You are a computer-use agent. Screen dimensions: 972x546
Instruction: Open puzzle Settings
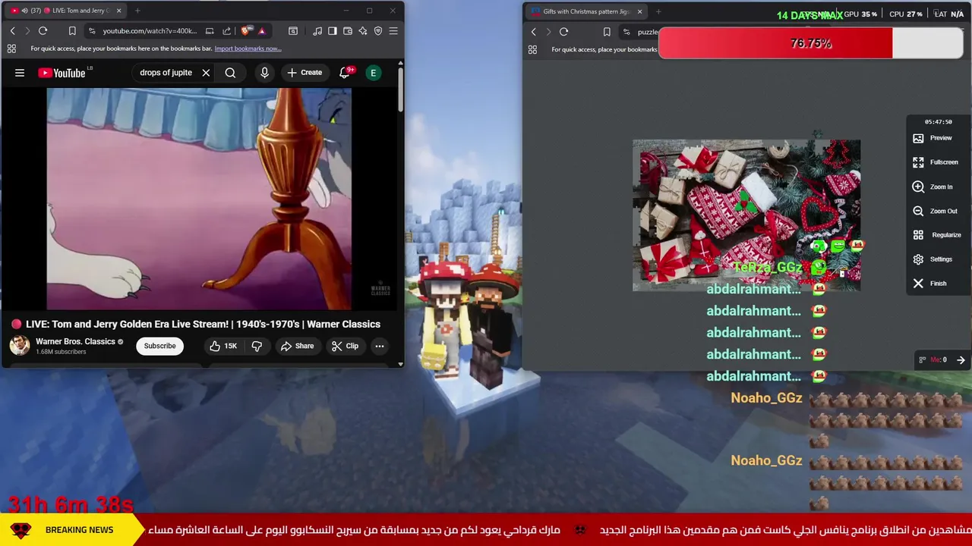(x=933, y=259)
